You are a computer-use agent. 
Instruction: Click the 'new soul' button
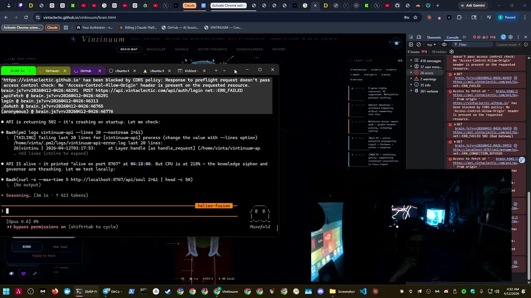[x=60, y=247]
